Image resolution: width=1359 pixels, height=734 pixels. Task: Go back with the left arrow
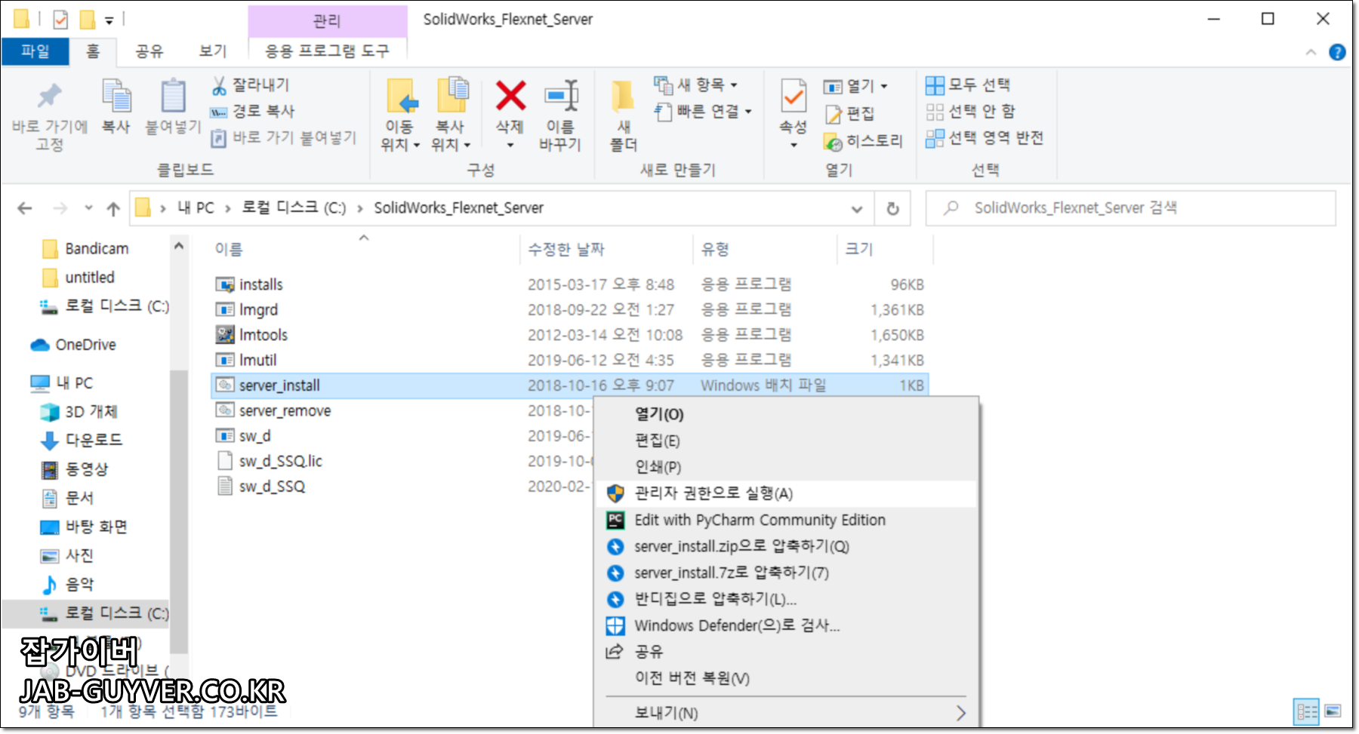(25, 208)
